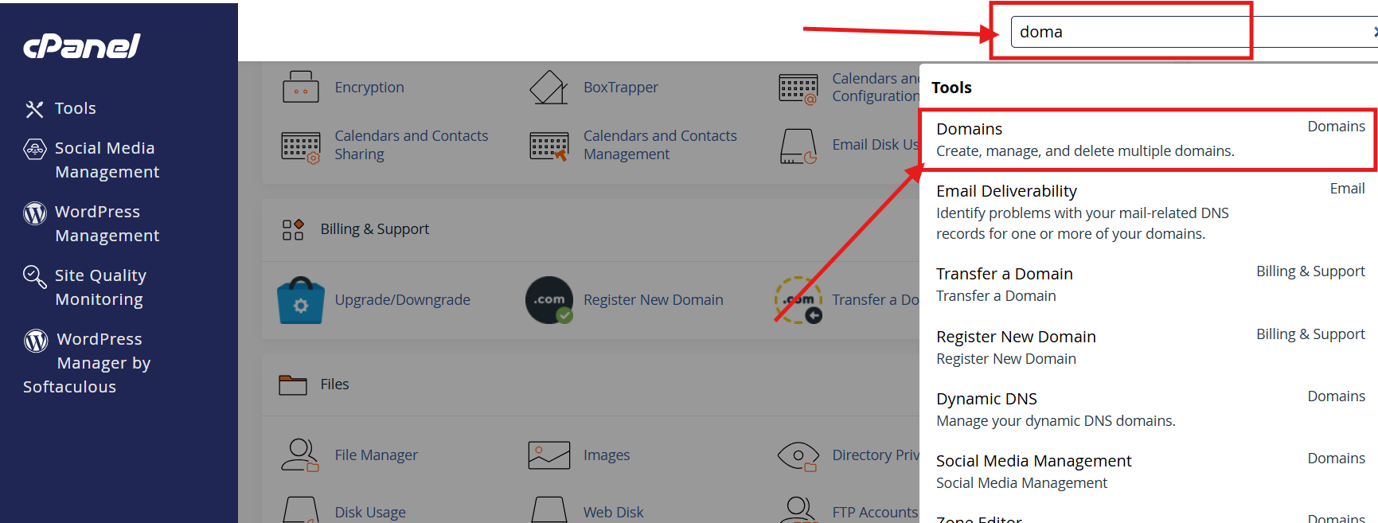
Task: Select Social Media Management search result
Action: pyautogui.click(x=1148, y=471)
